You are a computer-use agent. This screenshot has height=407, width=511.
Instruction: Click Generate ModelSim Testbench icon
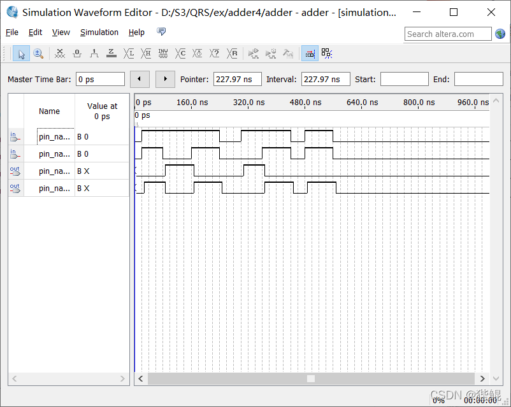(x=288, y=54)
